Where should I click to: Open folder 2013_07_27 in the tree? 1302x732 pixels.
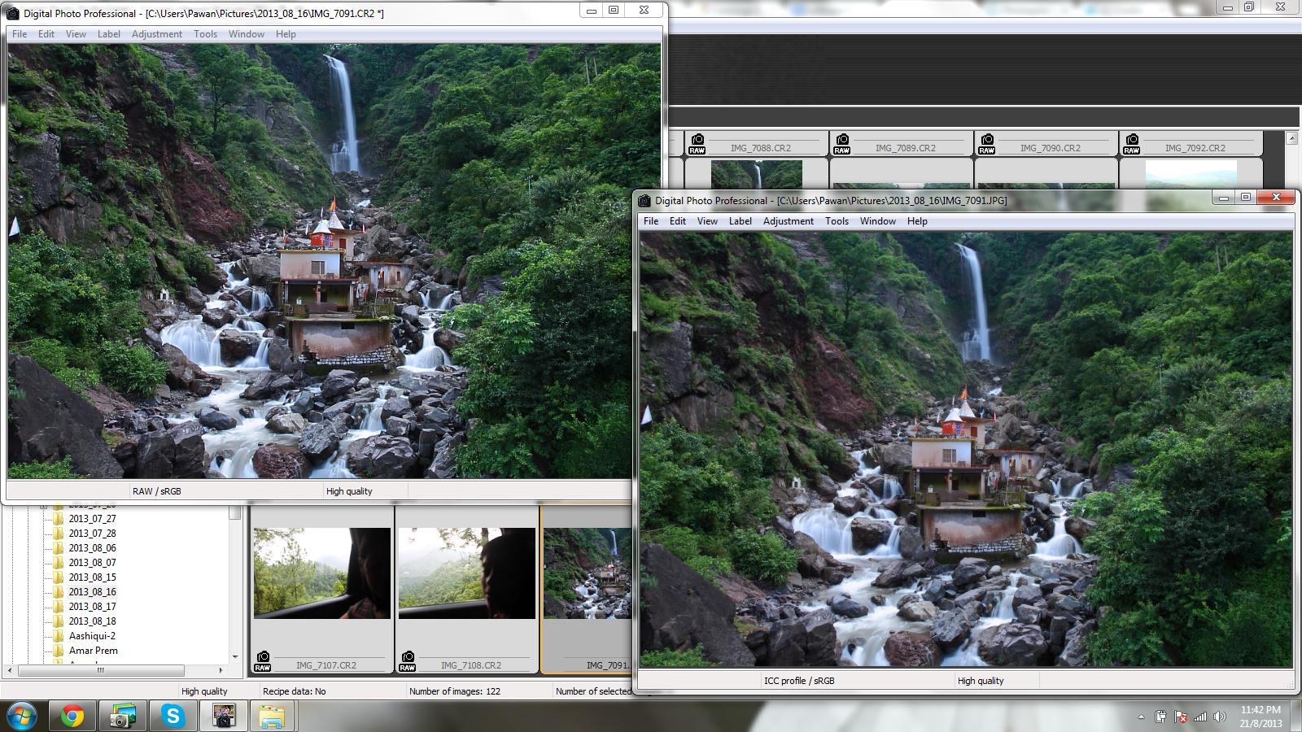[x=92, y=519]
